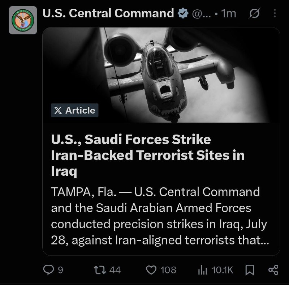Click the reply speech-bubble icon

click(48, 270)
